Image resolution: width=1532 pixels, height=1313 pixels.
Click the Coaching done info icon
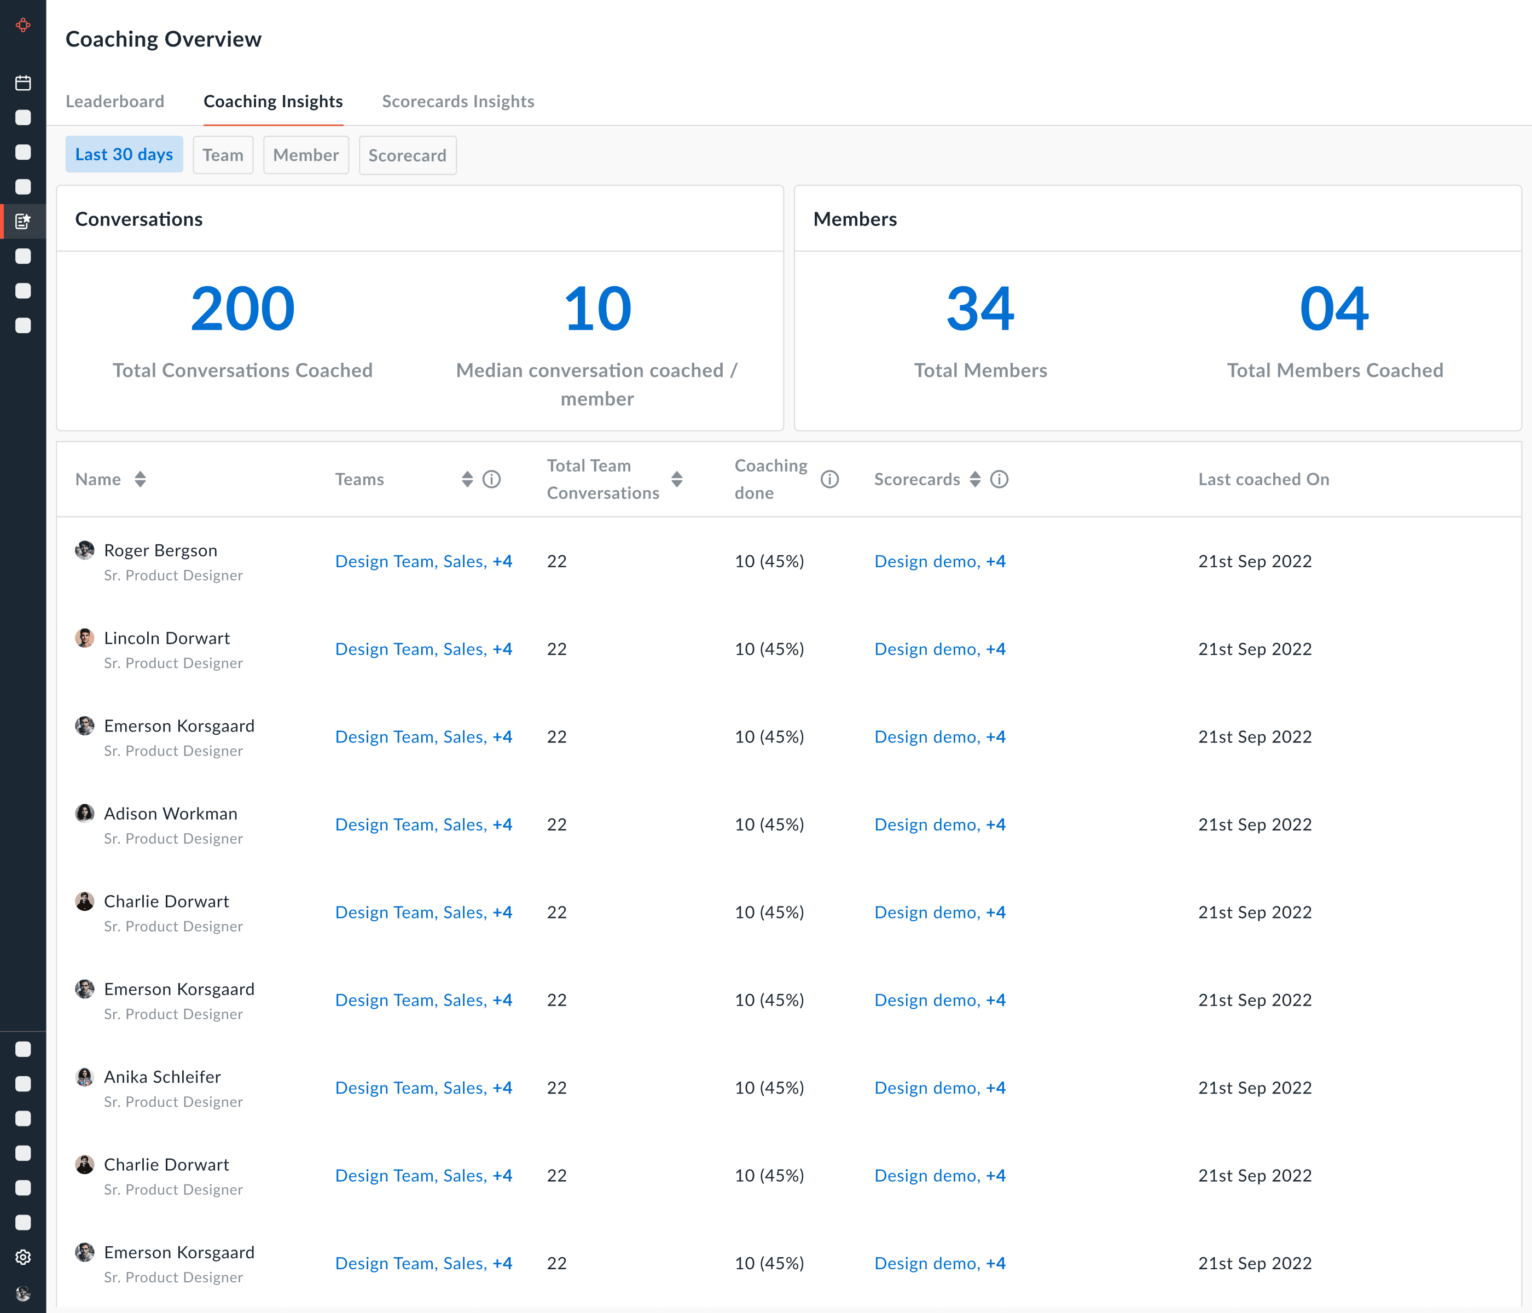tap(829, 479)
